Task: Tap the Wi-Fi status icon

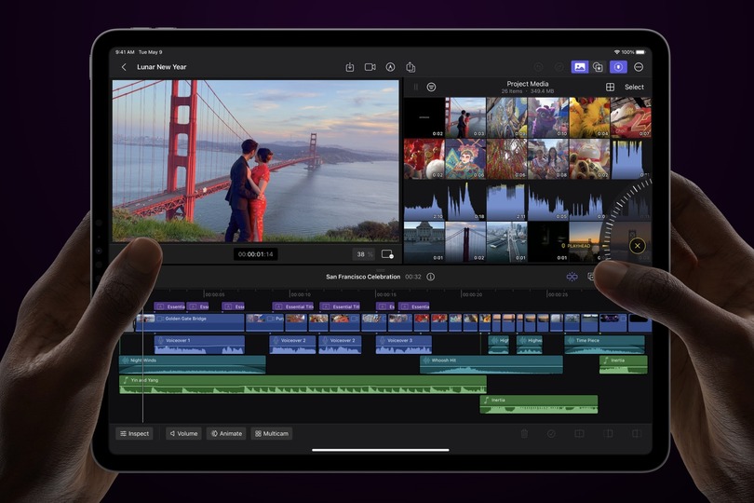Action: point(616,52)
